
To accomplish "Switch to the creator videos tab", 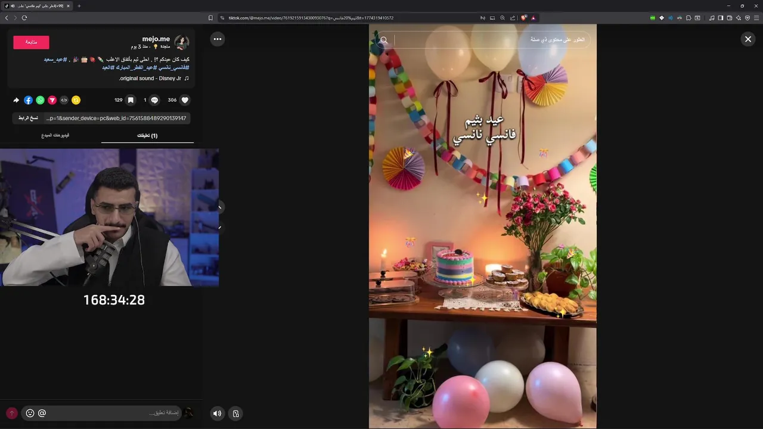I will 55,136.
